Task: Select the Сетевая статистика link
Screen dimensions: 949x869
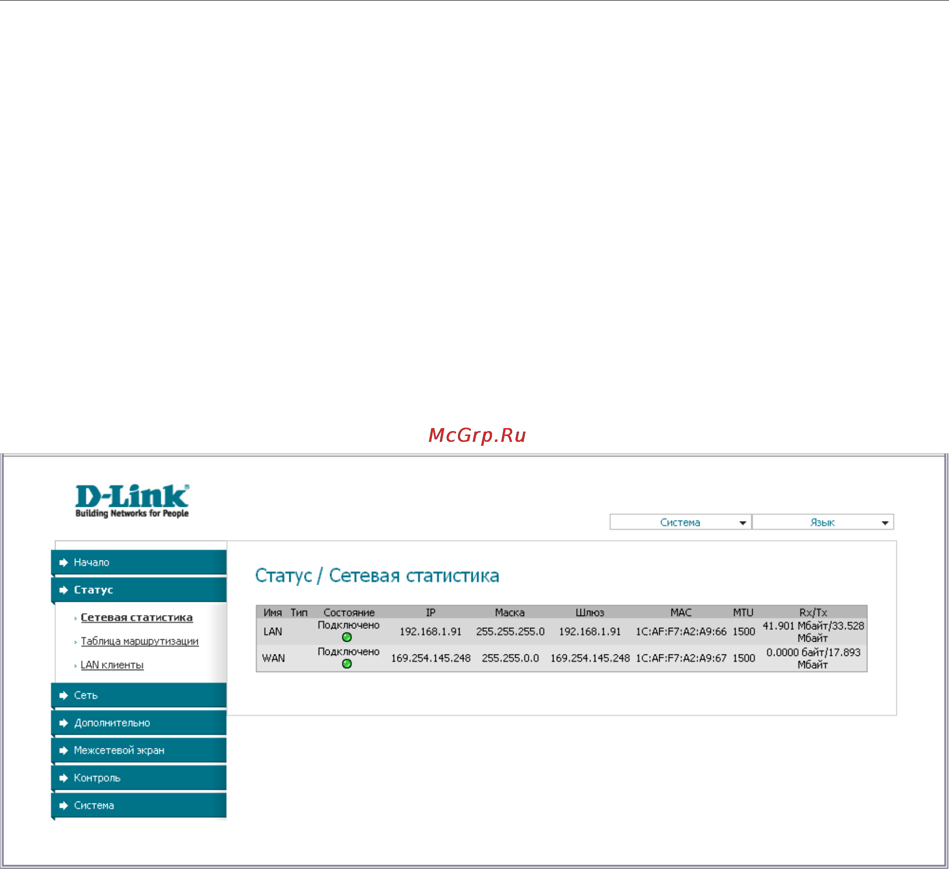Action: [x=137, y=617]
